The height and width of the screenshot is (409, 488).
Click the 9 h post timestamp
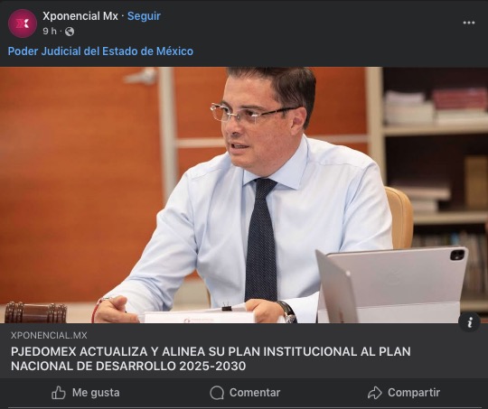[50, 31]
